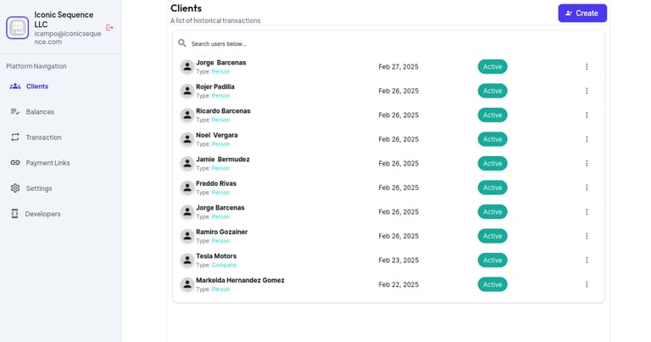Go to Payment Links page
Image resolution: width=651 pixels, height=342 pixels.
pos(47,163)
